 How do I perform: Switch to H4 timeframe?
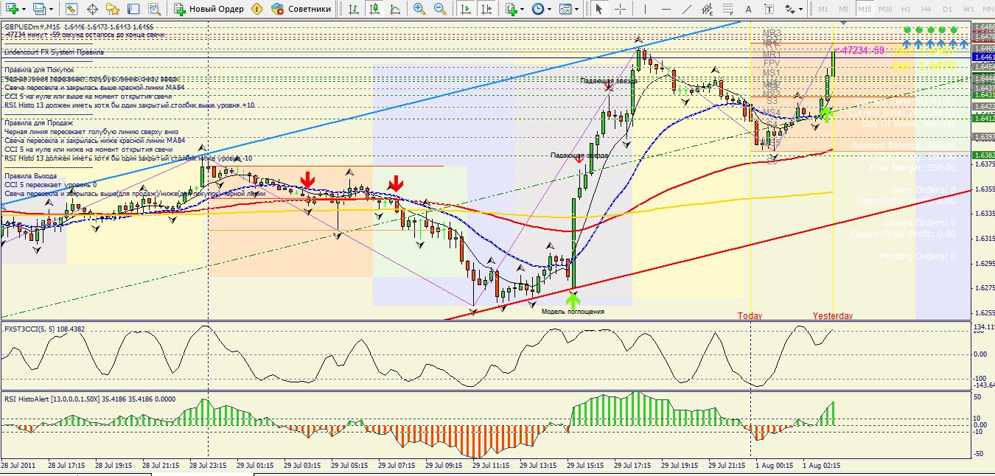tap(926, 9)
